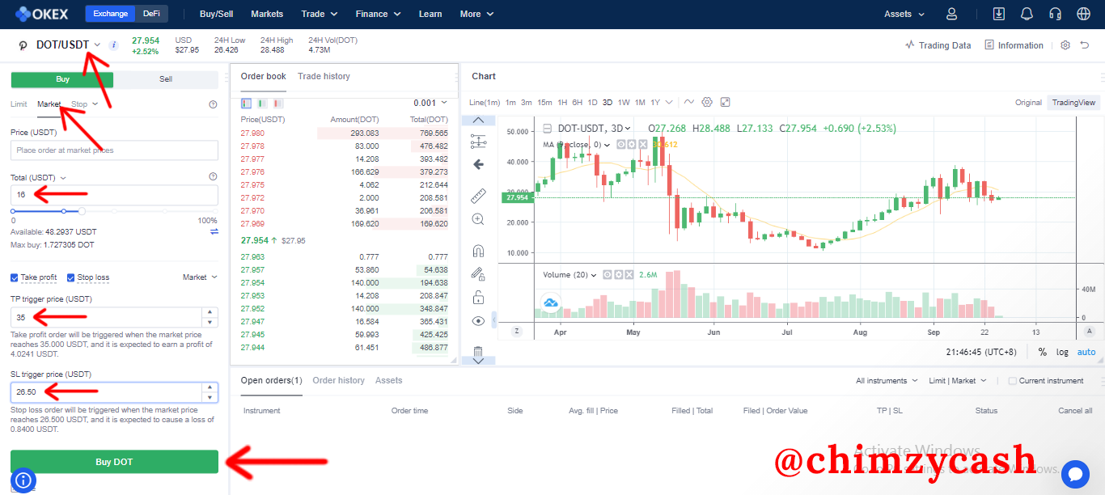Select the ruler measure tool
Viewport: 1105px width, 495px height.
pyautogui.click(x=478, y=196)
